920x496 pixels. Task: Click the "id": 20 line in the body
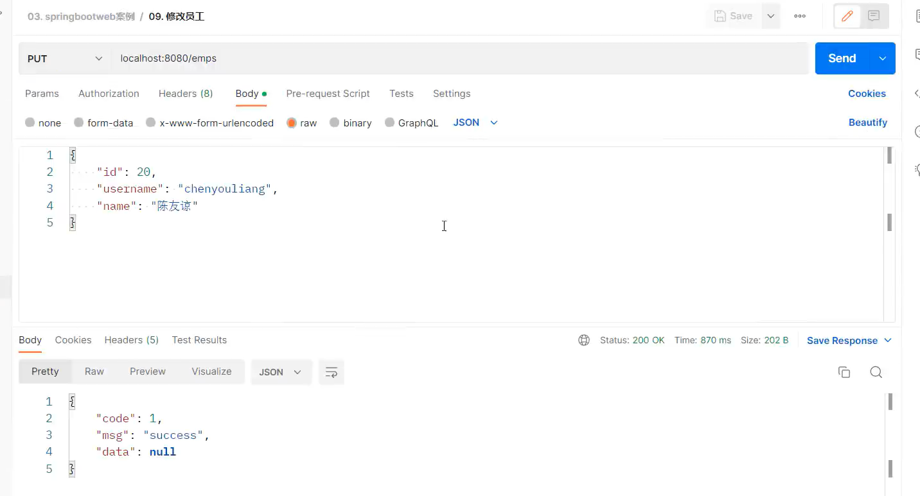127,172
